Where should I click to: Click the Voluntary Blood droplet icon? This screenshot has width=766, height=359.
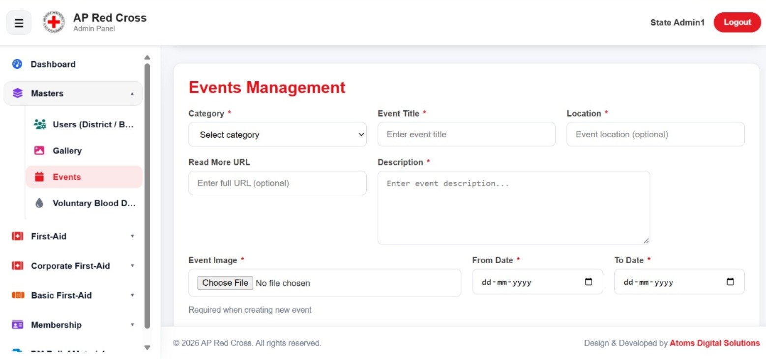click(39, 203)
